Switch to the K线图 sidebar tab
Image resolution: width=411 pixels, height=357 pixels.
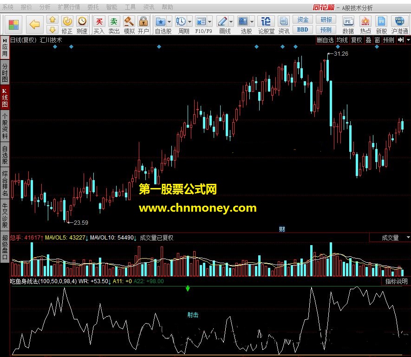coord(5,98)
